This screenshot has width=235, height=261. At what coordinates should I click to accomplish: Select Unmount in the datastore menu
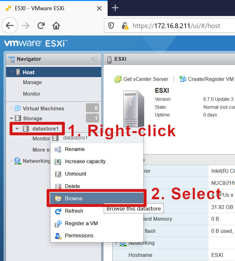point(97,174)
